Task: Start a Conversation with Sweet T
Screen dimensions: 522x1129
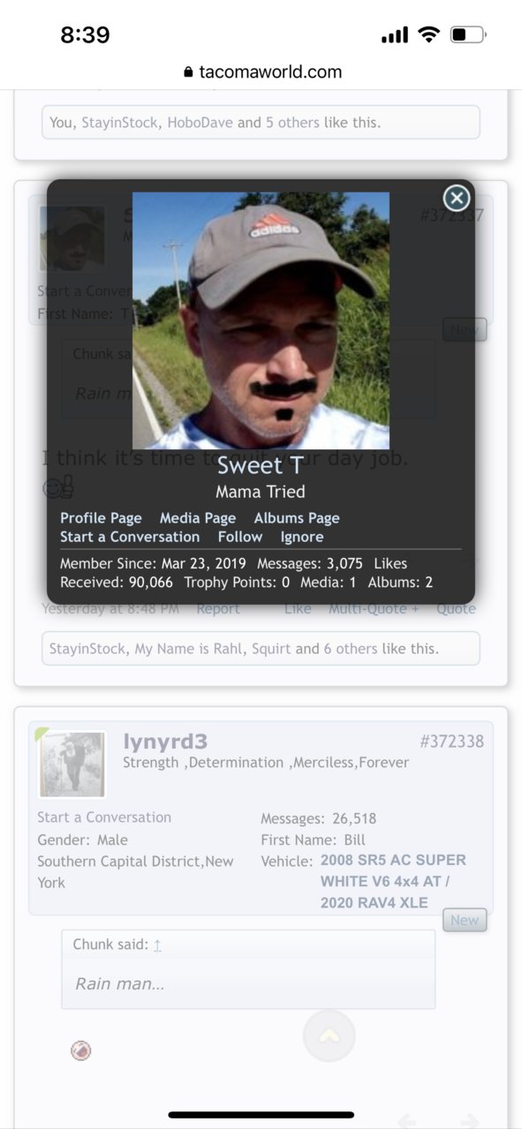Action: [130, 537]
